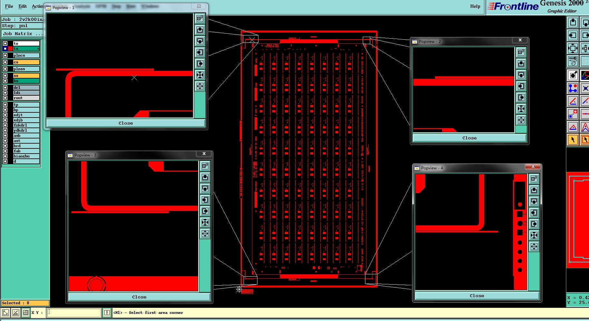Toggle display checkbox for layer rout

point(5,98)
